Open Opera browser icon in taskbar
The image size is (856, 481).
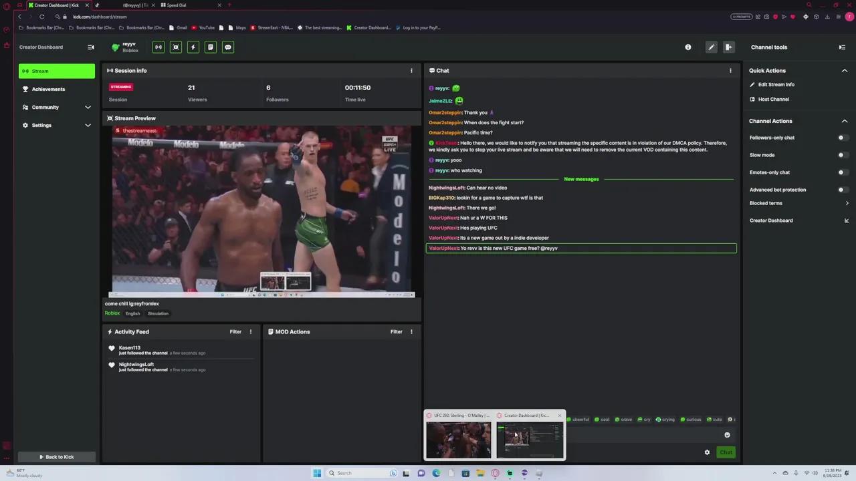(x=495, y=473)
